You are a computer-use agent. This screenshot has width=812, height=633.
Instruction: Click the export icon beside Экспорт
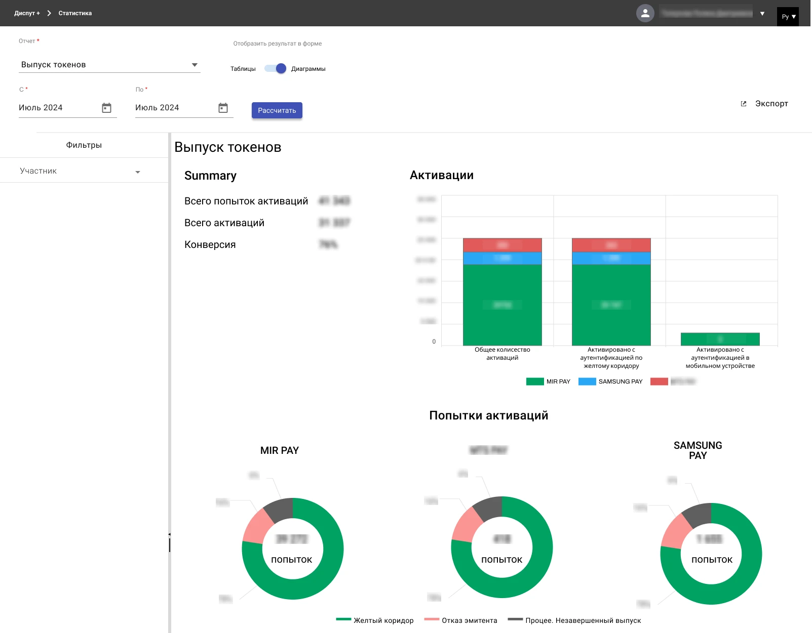tap(744, 104)
